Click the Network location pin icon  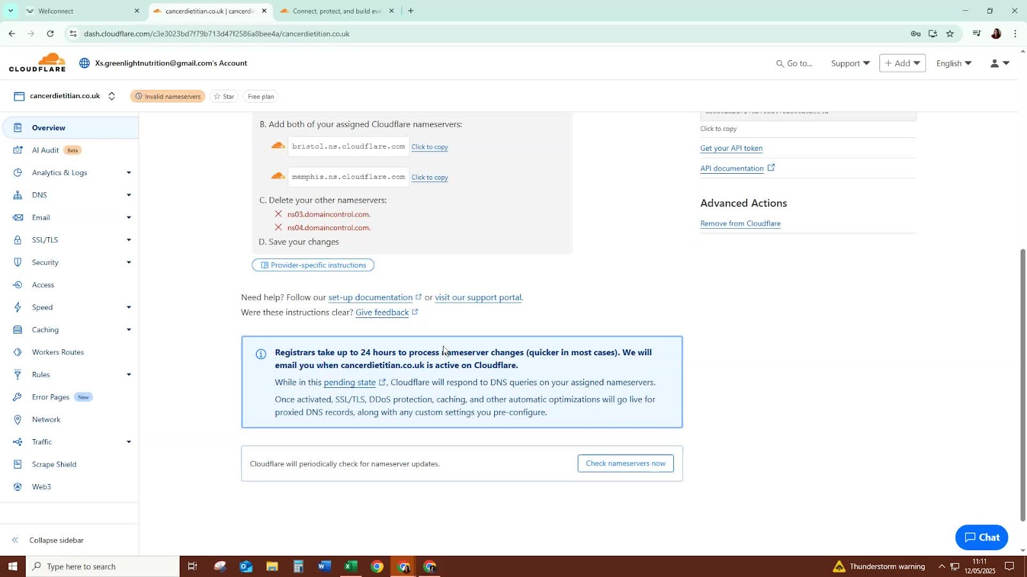pos(18,419)
